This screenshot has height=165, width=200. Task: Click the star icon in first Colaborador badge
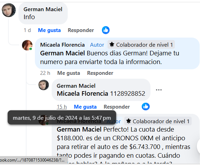(112, 45)
